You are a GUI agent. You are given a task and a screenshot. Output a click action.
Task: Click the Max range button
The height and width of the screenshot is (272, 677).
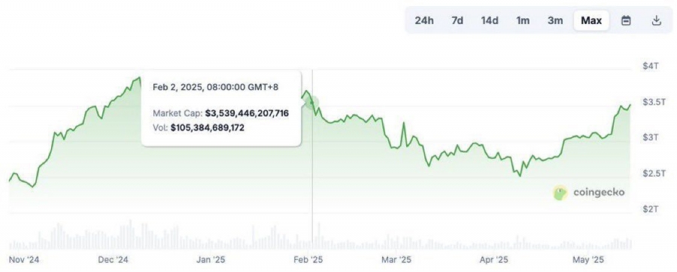point(591,20)
